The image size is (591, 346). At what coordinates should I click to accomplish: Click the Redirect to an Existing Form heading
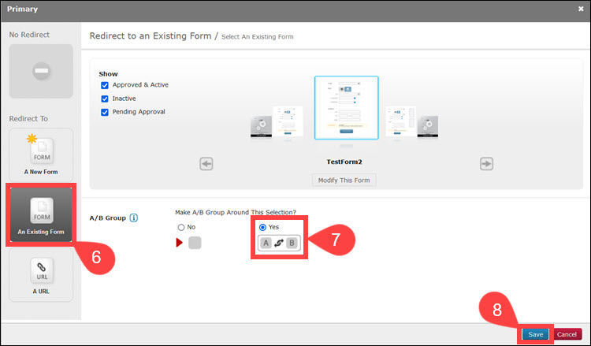(x=151, y=35)
